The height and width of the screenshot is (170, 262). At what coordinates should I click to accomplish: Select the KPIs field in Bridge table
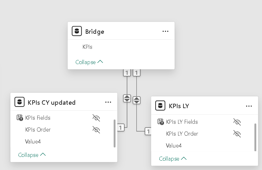tap(87, 47)
